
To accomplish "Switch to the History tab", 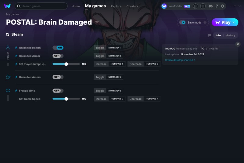I will (230, 35).
